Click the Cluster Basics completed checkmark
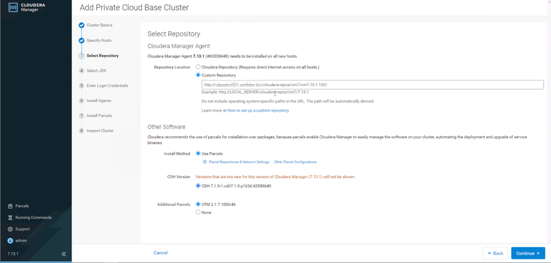 (x=81, y=25)
